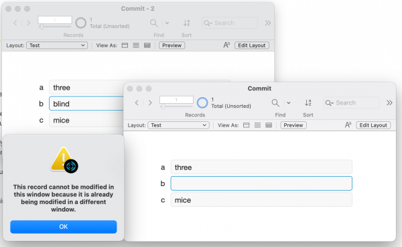Expand toolbar overflow chevrons in Commit window
Image resolution: width=402 pixels, height=247 pixels.
pos(389,102)
